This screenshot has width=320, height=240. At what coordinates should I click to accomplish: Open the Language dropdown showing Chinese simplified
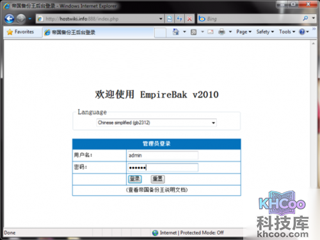tap(156, 123)
